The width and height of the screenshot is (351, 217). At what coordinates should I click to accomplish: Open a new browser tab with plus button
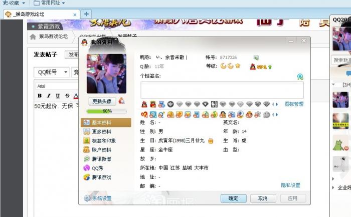(86, 14)
